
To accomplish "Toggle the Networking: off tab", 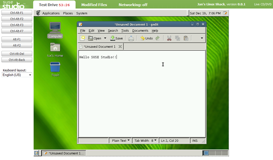I will [x=133, y=5].
